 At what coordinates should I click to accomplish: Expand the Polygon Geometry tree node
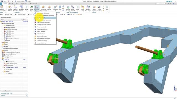point(3,29)
